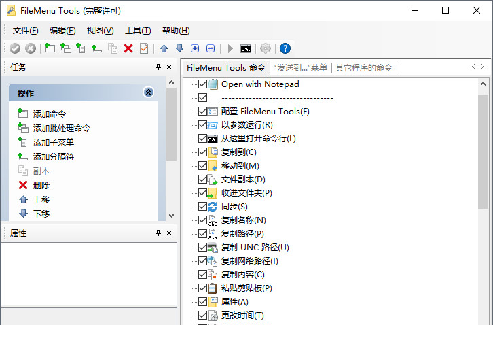Click tab scroll right arrow

tap(482, 67)
